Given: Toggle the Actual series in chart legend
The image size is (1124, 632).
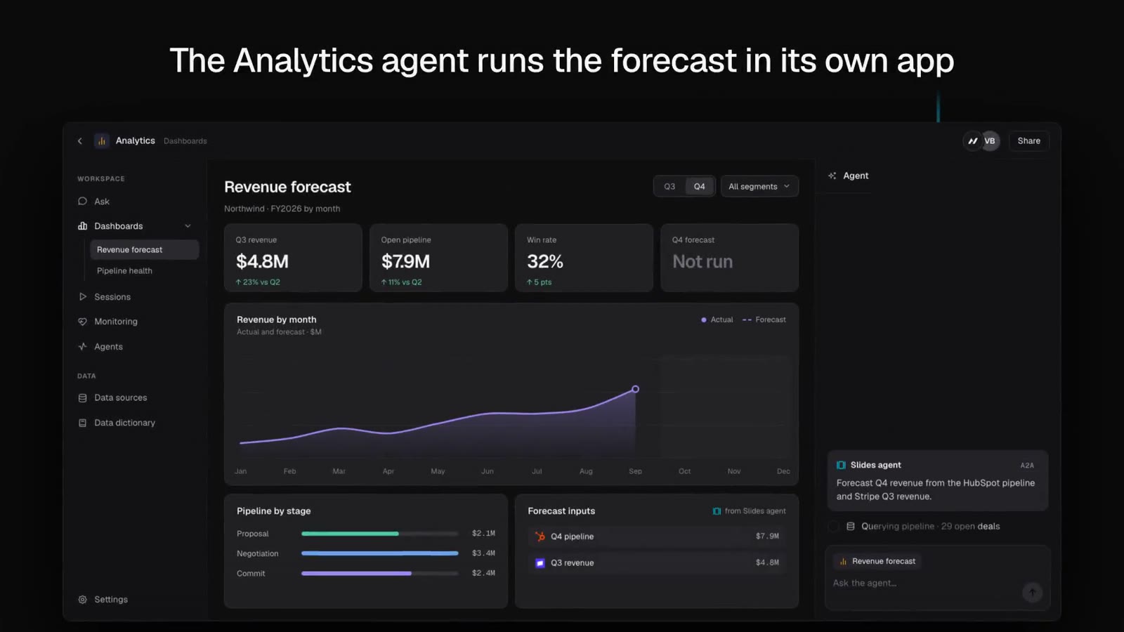Looking at the screenshot, I should tap(717, 320).
